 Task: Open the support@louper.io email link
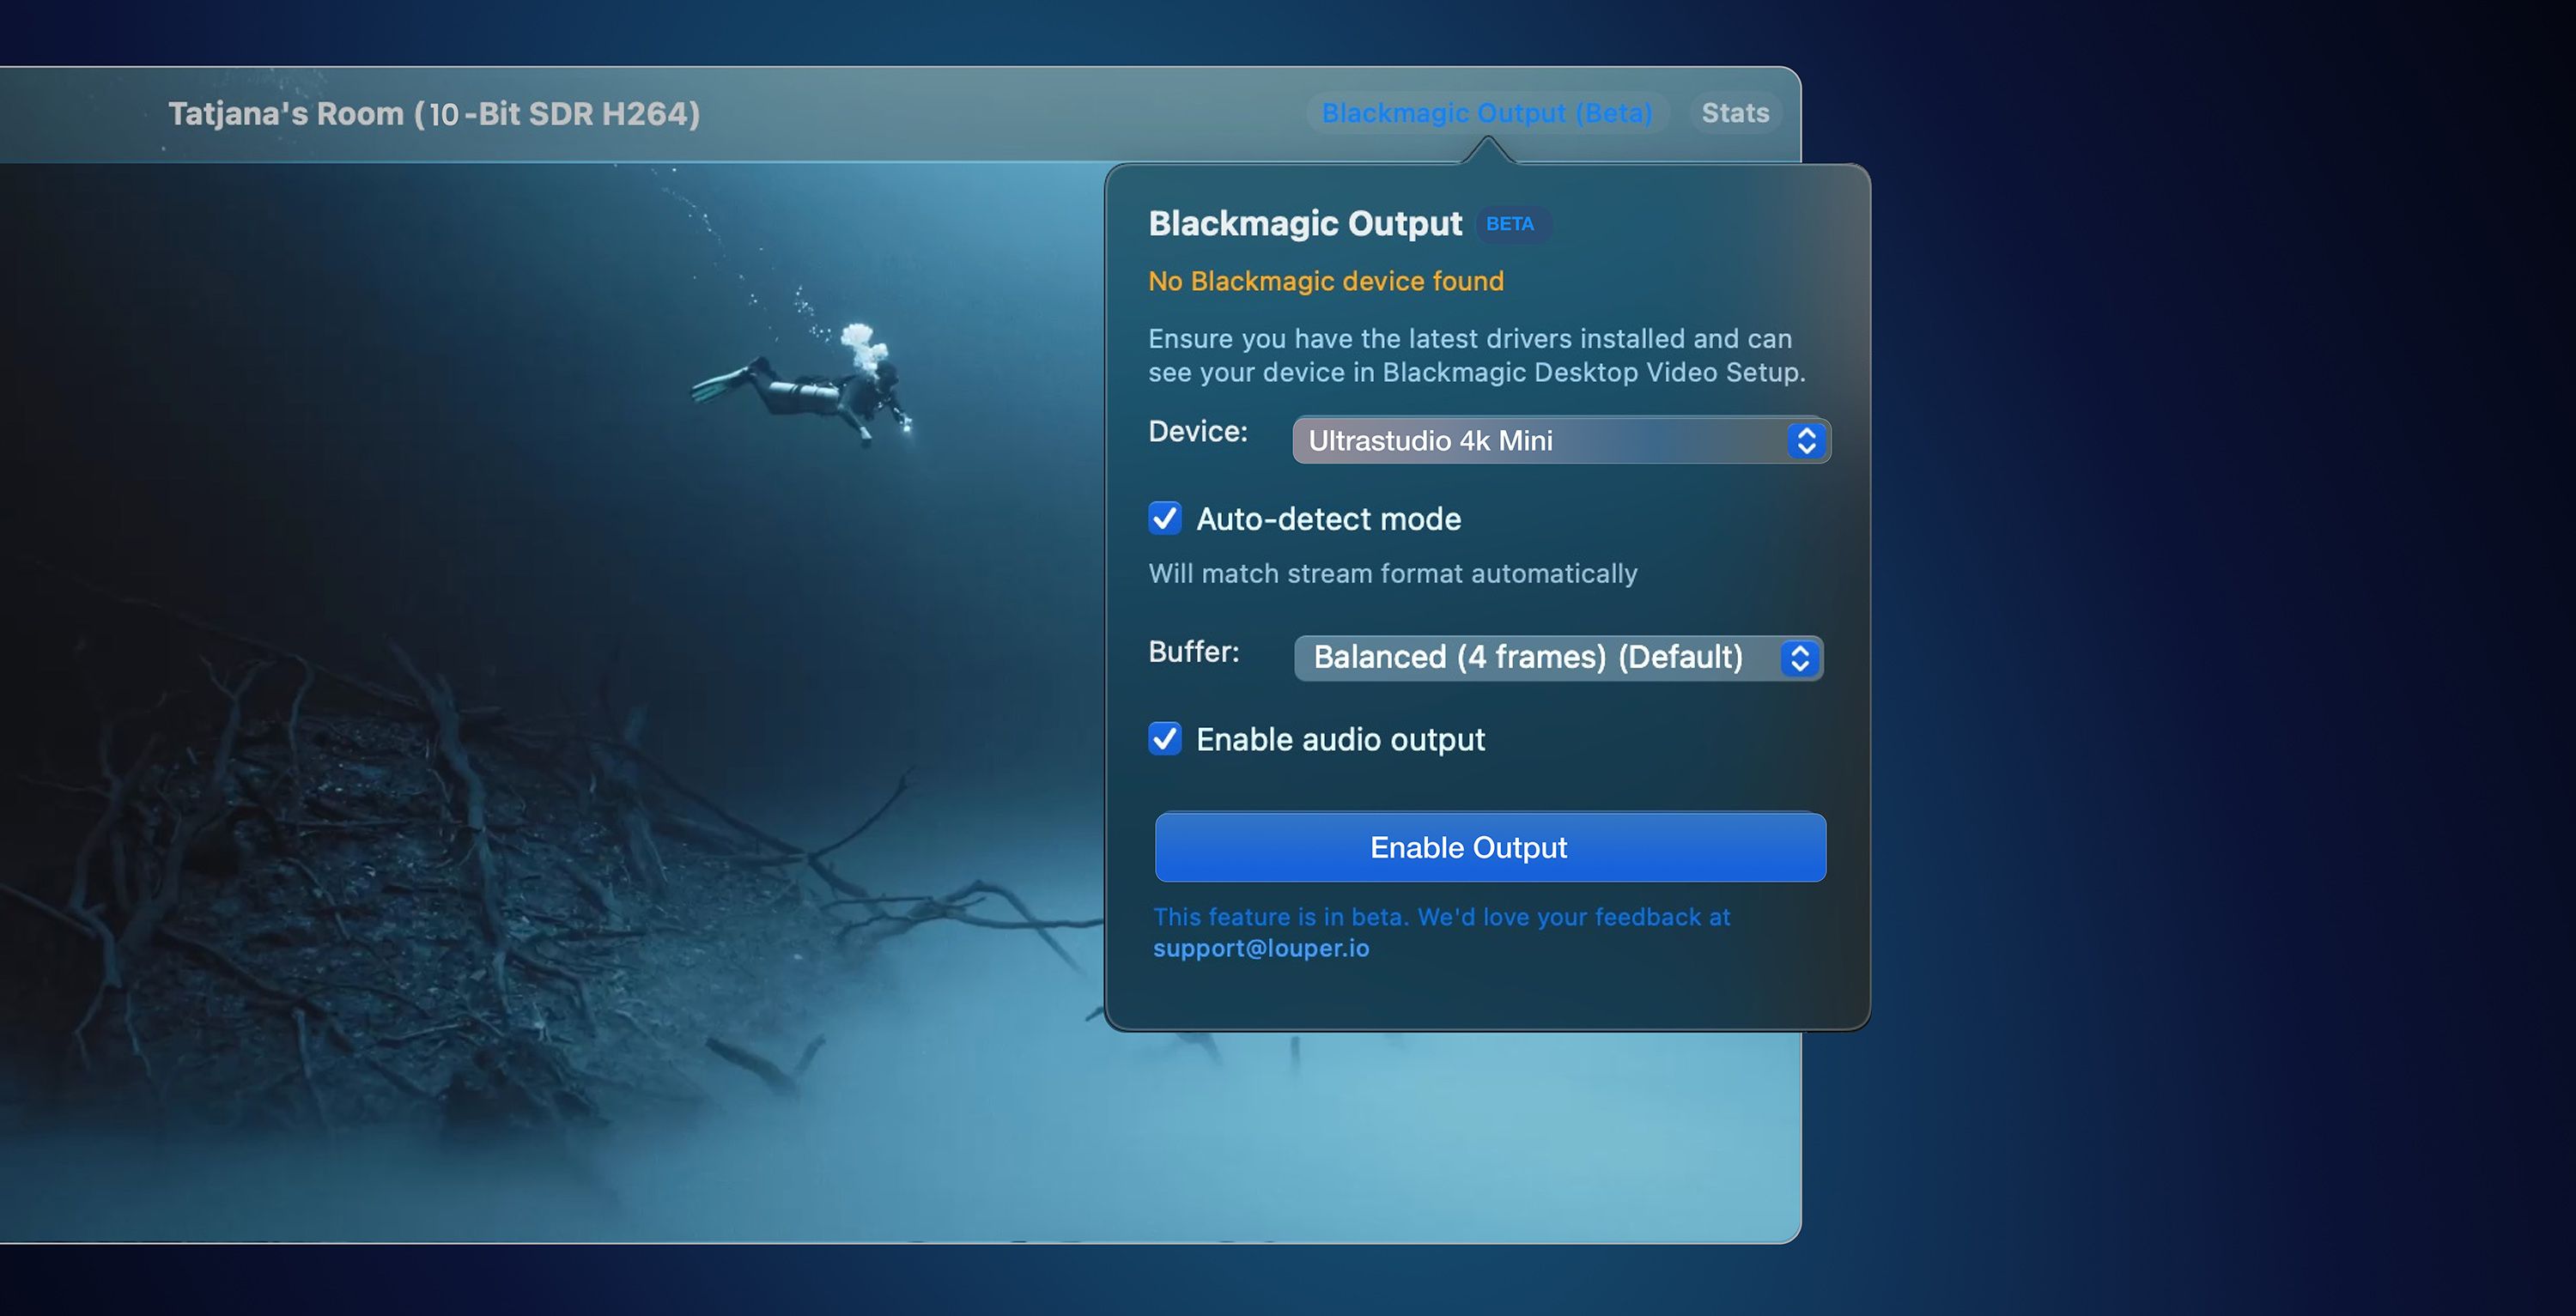[x=1261, y=948]
